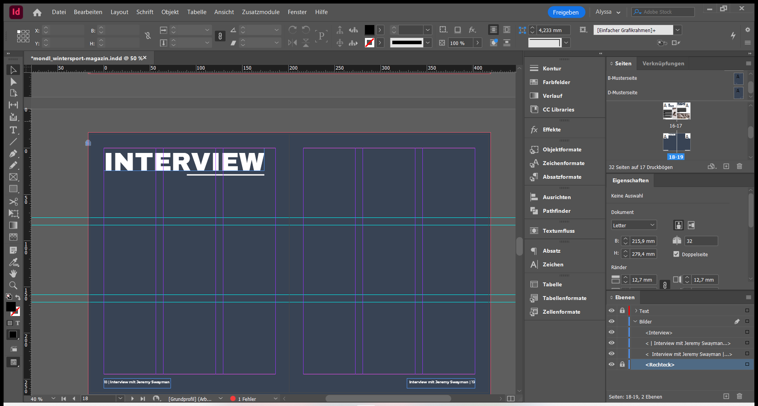
Task: Collapse the Bilder layer
Action: (x=635, y=322)
